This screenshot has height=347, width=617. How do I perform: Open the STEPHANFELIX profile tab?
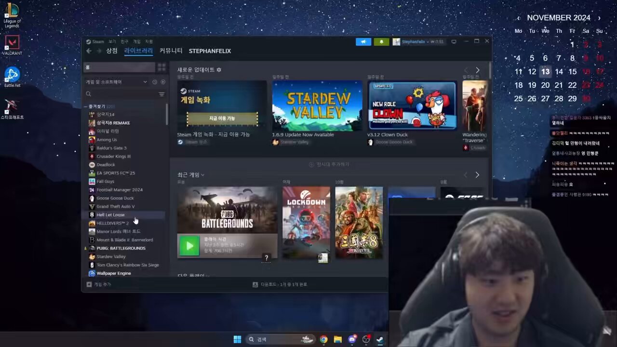tap(210, 51)
